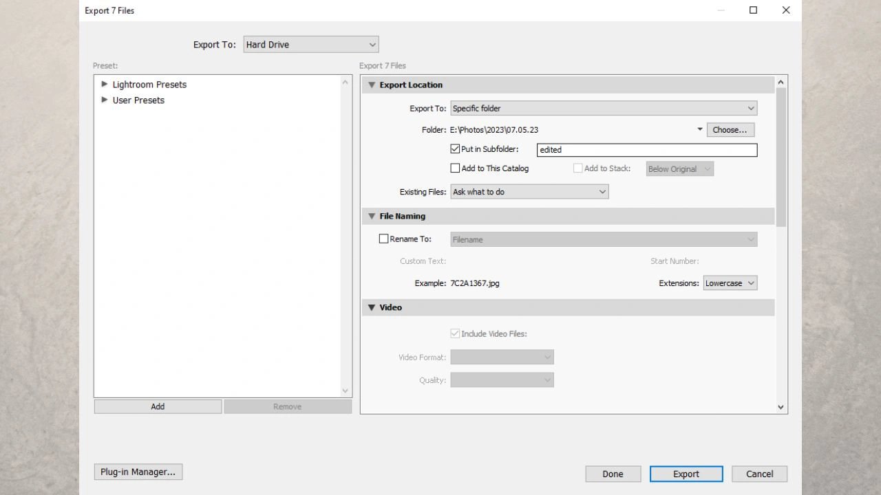Open the Extensions Lowercase dropdown
The image size is (881, 495).
(x=730, y=283)
